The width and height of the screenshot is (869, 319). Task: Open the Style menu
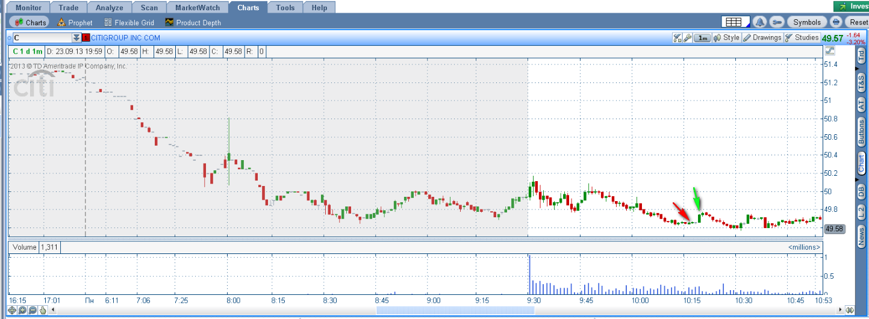tap(726, 37)
